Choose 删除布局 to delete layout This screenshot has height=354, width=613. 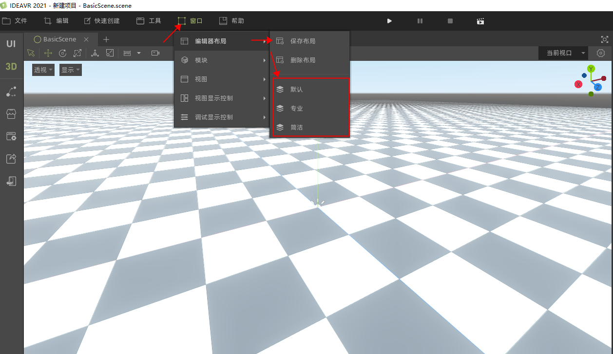tap(310, 60)
